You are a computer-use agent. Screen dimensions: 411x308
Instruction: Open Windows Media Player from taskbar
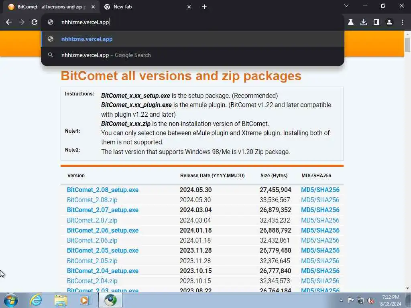[85, 300]
